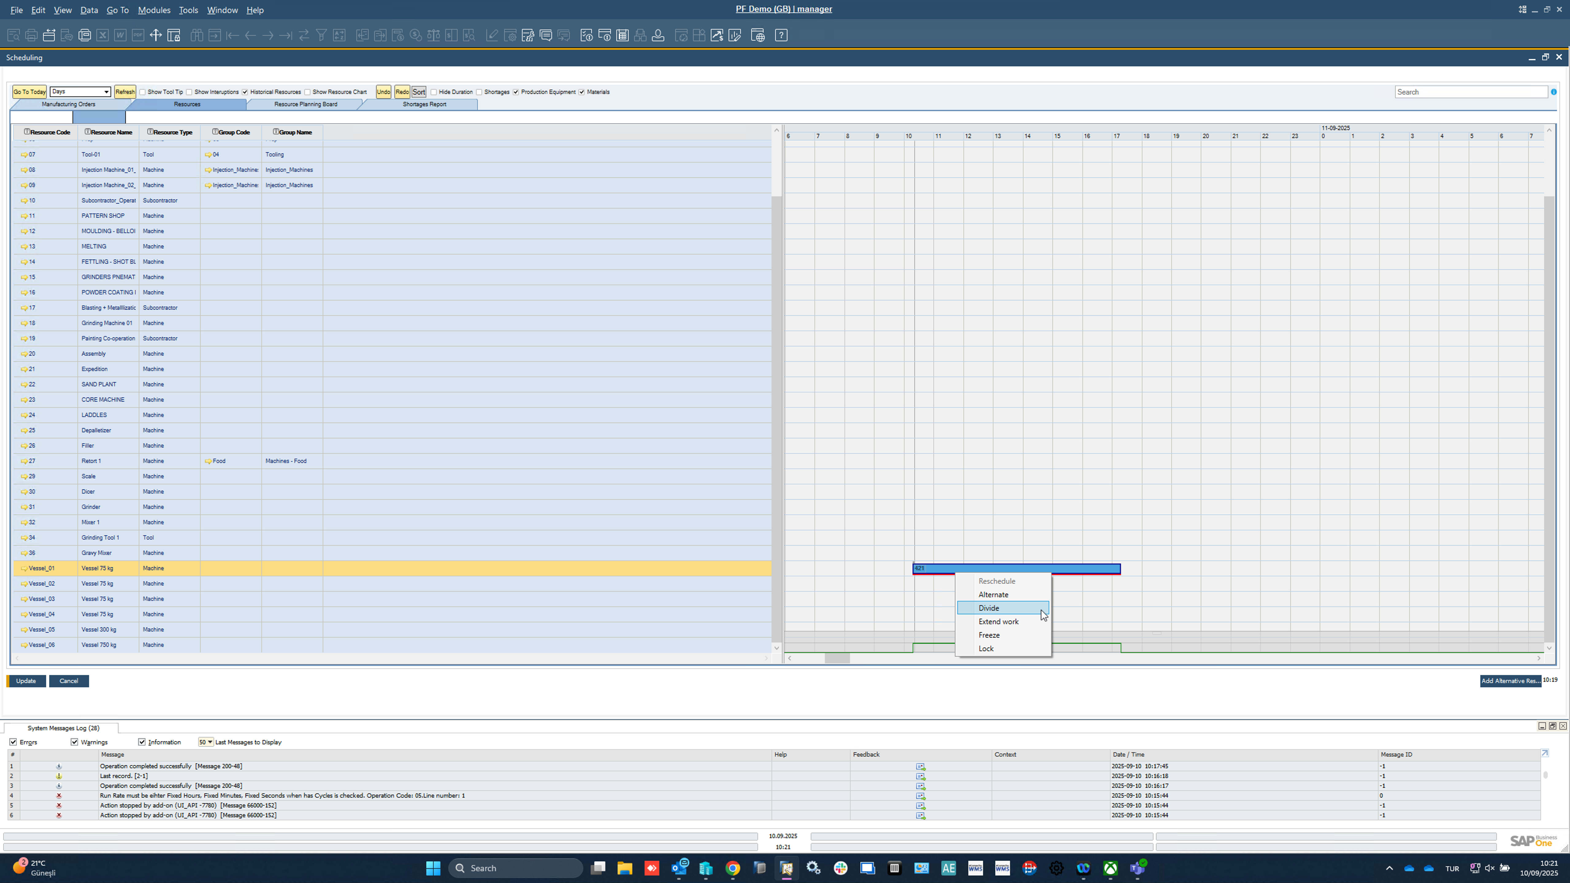
Task: Switch to Resource Planning Board tab
Action: coord(305,104)
